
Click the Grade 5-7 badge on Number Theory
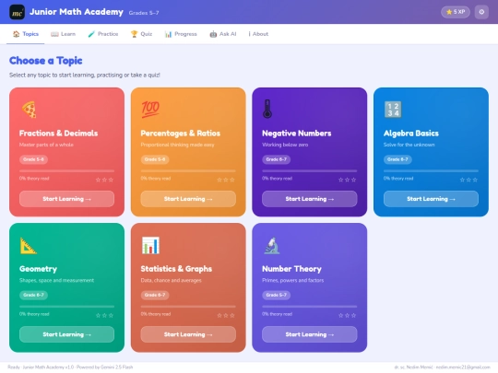point(276,295)
